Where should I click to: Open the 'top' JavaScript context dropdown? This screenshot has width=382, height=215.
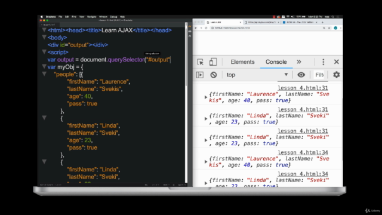257,75
